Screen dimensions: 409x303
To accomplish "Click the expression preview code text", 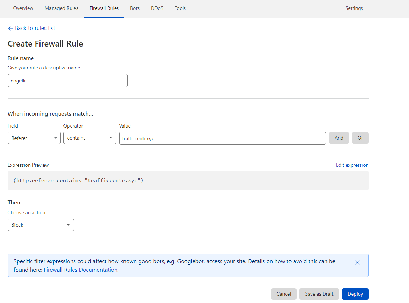I will click(78, 180).
